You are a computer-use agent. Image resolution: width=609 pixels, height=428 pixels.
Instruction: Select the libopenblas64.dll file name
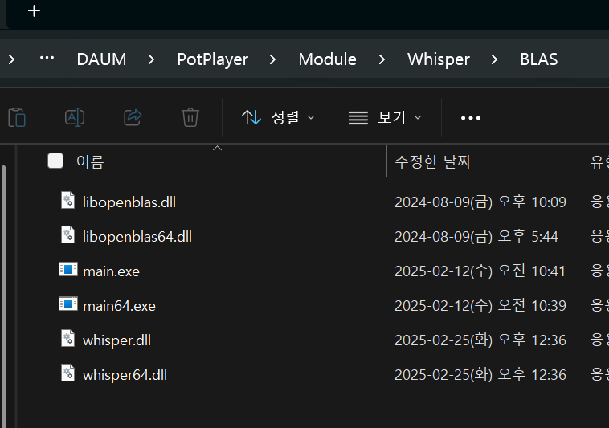[x=137, y=237]
